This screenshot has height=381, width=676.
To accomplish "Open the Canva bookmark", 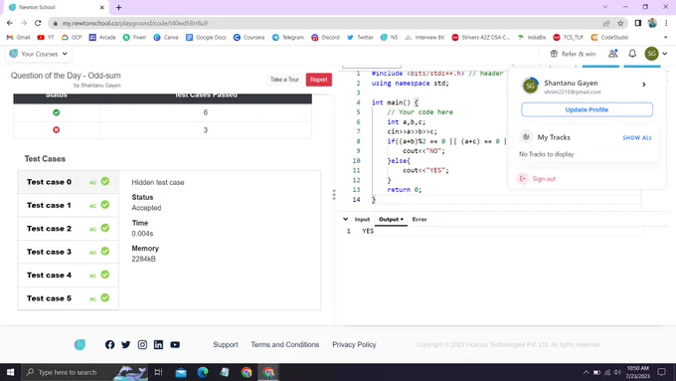I will pos(166,38).
